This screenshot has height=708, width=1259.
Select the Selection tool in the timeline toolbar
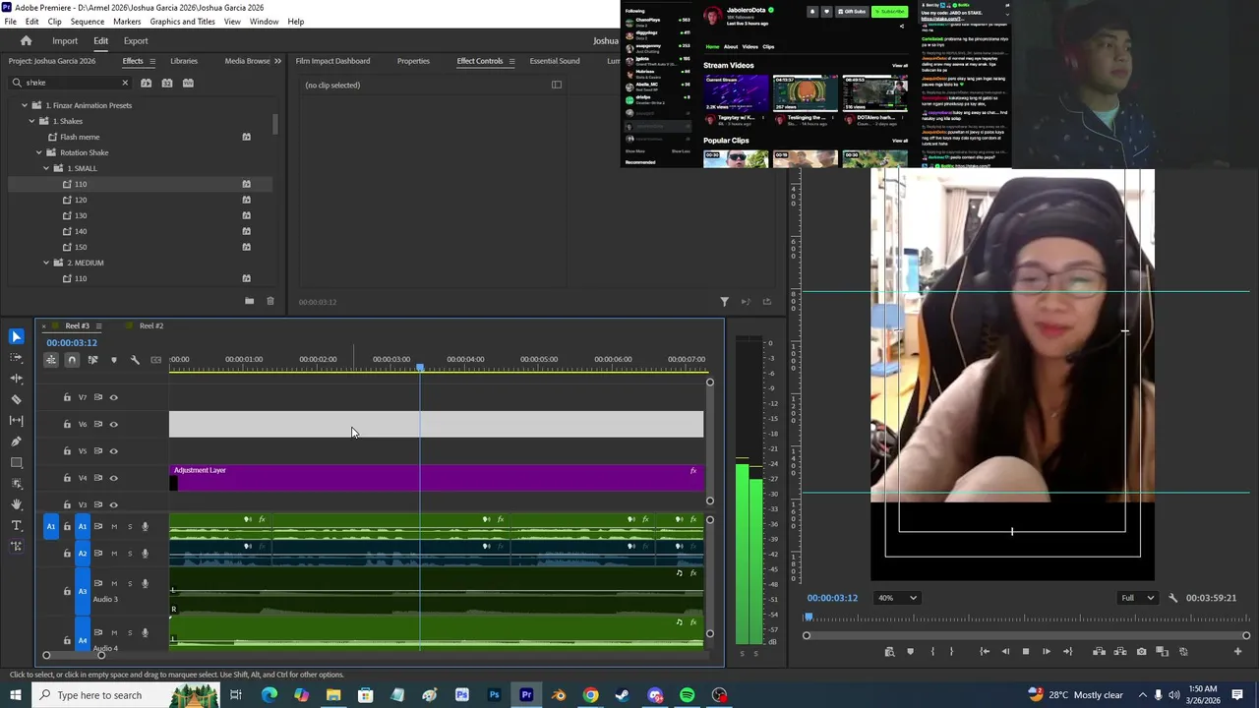click(x=16, y=336)
